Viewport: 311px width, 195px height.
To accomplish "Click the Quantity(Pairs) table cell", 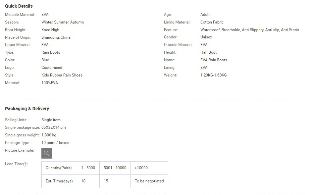I will pos(59,168).
